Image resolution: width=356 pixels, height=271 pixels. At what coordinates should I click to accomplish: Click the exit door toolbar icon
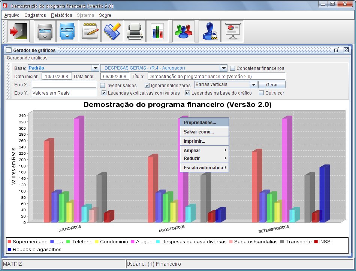tap(19, 31)
